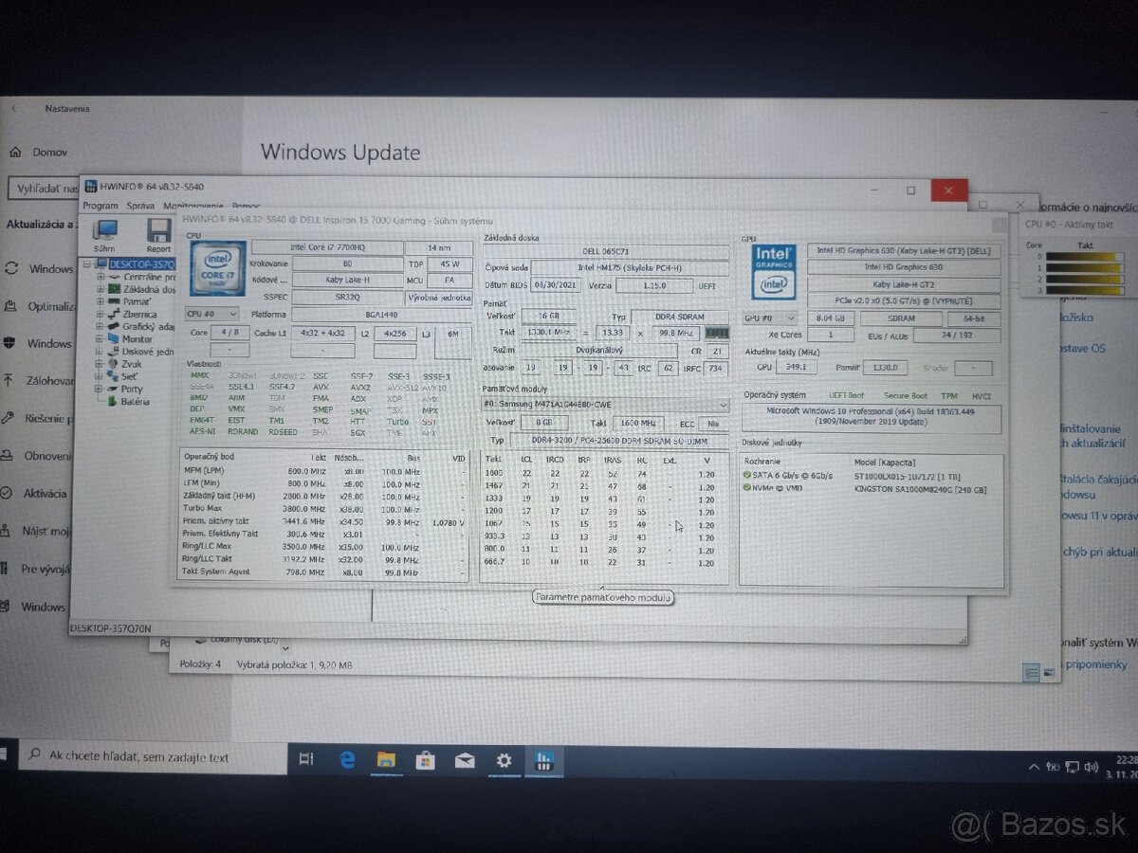This screenshot has height=853, width=1138.
Task: Click the Súhrn summary toolbar icon
Action: (104, 233)
